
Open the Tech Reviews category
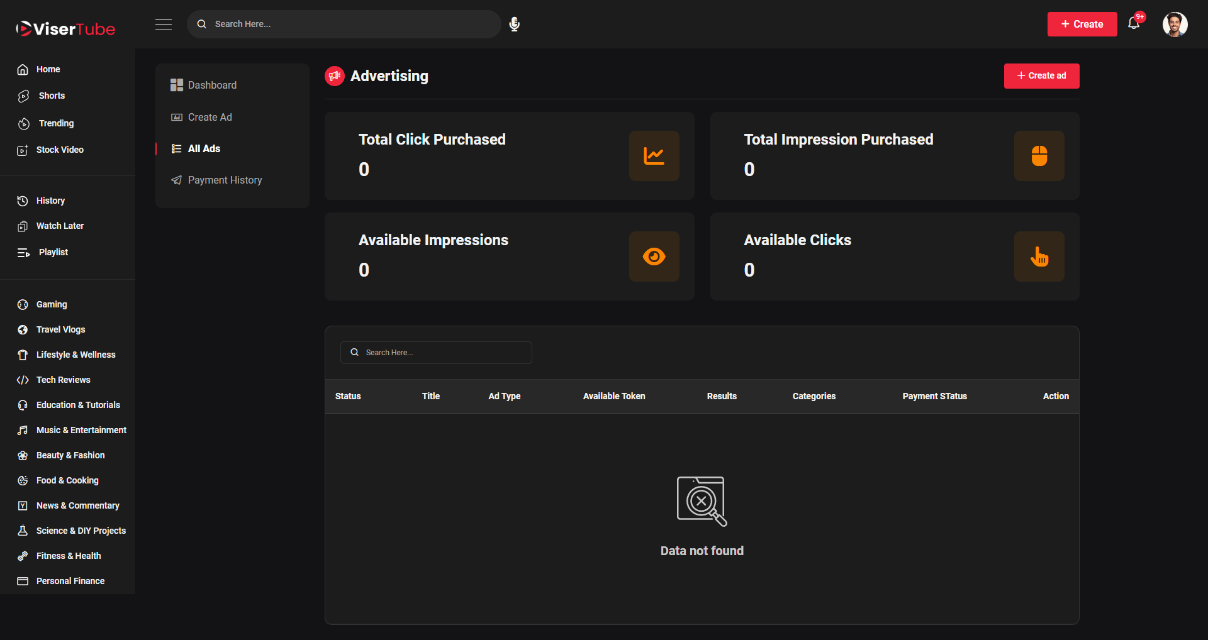(63, 380)
